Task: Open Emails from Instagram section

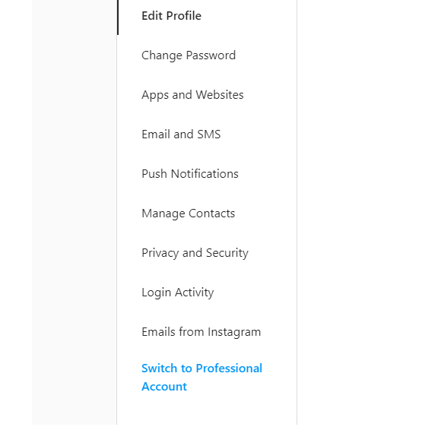Action: coord(207,332)
